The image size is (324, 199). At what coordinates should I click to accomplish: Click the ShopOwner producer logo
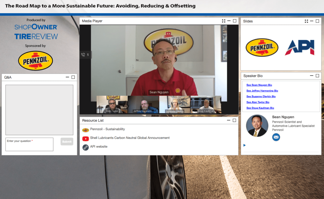[x=36, y=27]
